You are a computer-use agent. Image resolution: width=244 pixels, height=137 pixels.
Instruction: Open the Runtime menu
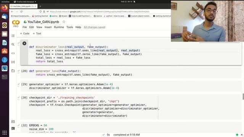pyautogui.click(x=59, y=27)
